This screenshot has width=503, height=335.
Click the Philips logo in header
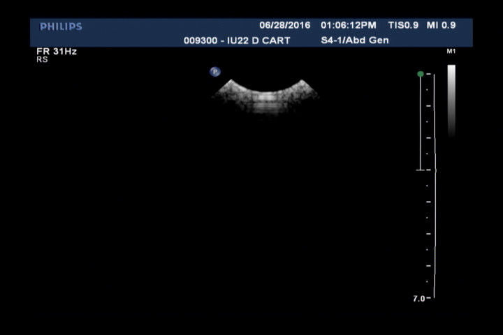(x=61, y=27)
